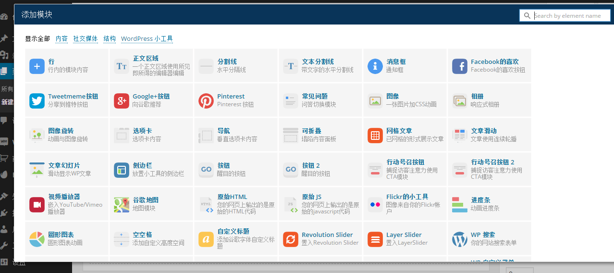Open the 原始HTML module link
614x273 pixels.
232,197
